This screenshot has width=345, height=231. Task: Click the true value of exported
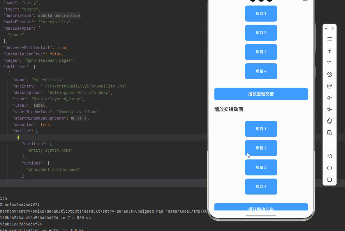pos(45,125)
